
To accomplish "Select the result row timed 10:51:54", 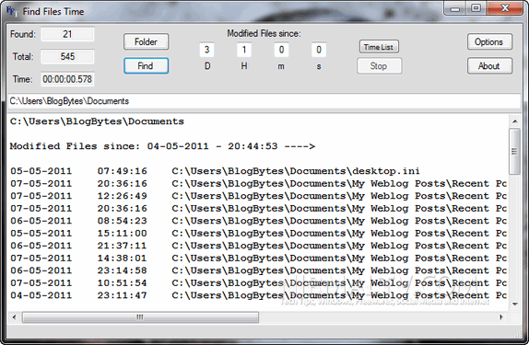I will [258, 283].
